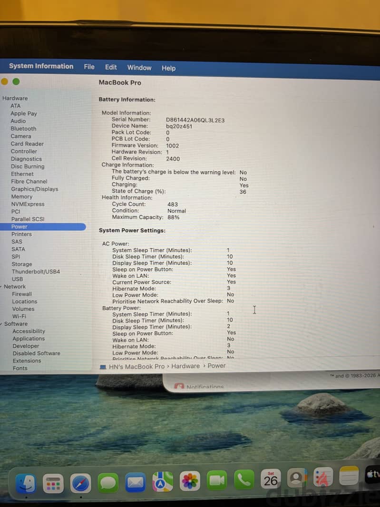Open the Help menu

(168, 68)
